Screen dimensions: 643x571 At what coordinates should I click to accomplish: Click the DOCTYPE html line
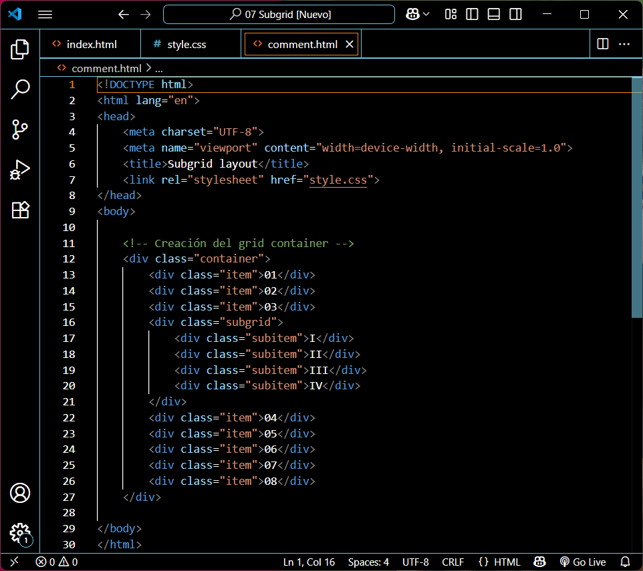pyautogui.click(x=145, y=84)
